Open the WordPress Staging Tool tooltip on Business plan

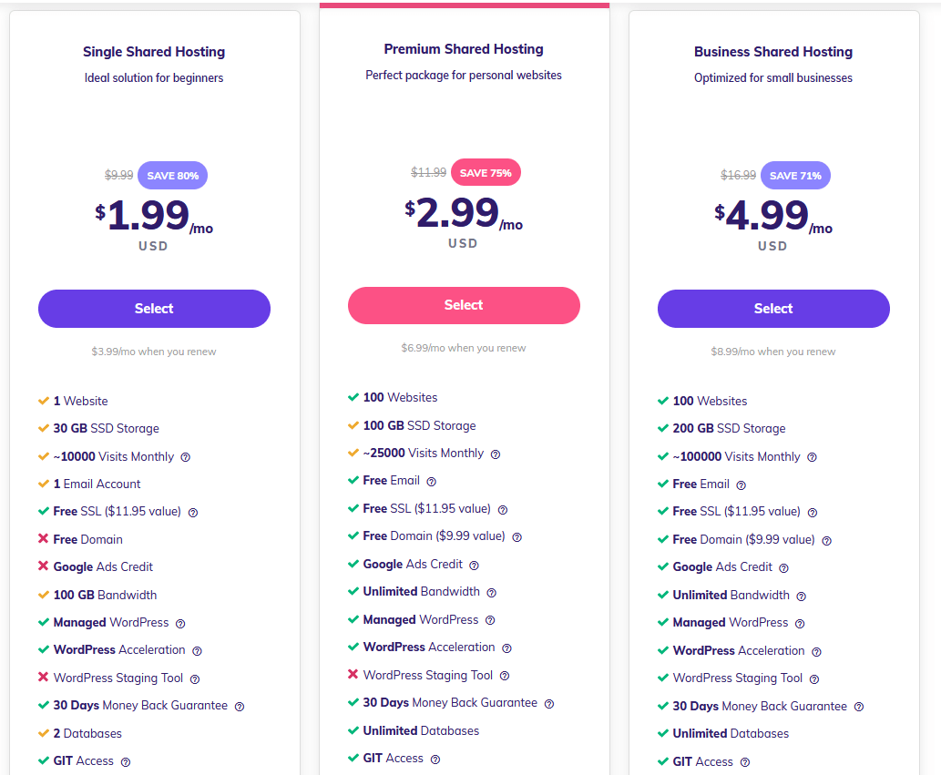tap(814, 678)
